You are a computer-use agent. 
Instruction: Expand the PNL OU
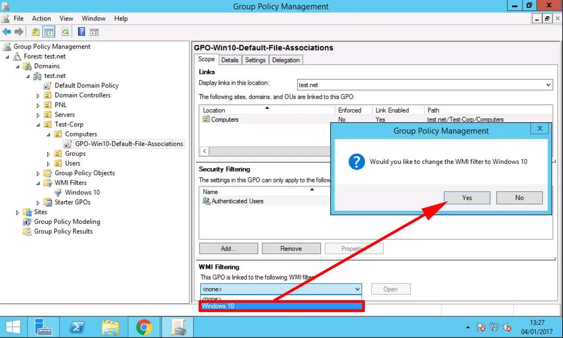coord(38,105)
